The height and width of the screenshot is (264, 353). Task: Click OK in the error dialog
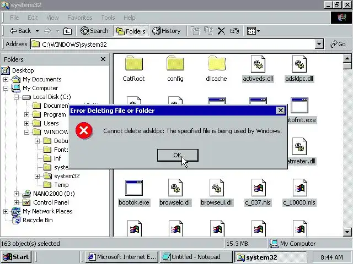click(x=178, y=155)
